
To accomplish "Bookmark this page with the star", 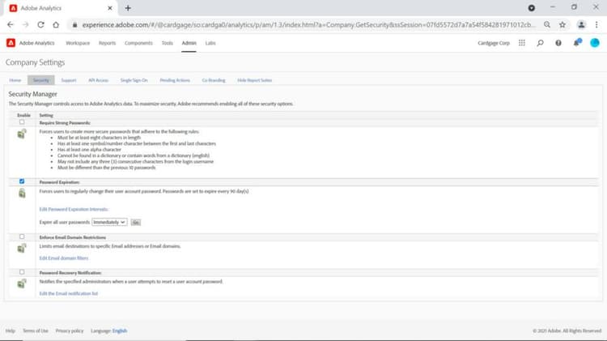I will click(562, 25).
